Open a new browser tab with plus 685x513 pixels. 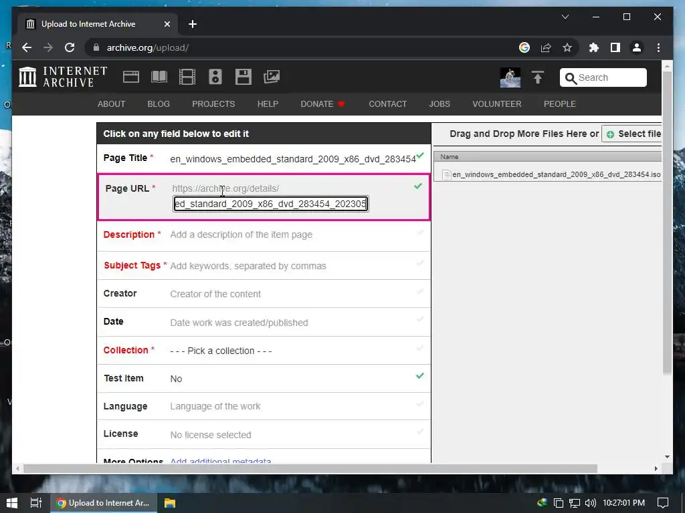(x=193, y=24)
